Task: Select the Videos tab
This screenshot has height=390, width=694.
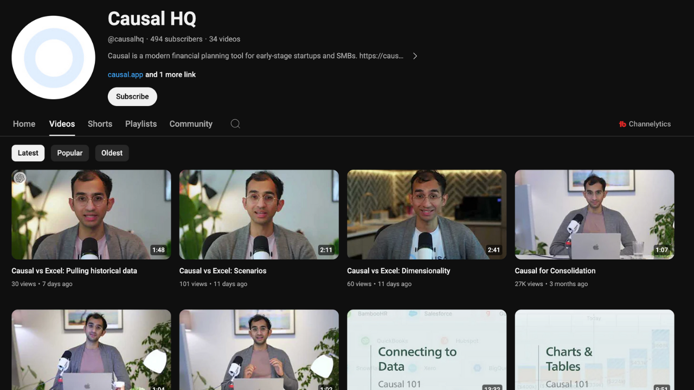Action: tap(62, 124)
